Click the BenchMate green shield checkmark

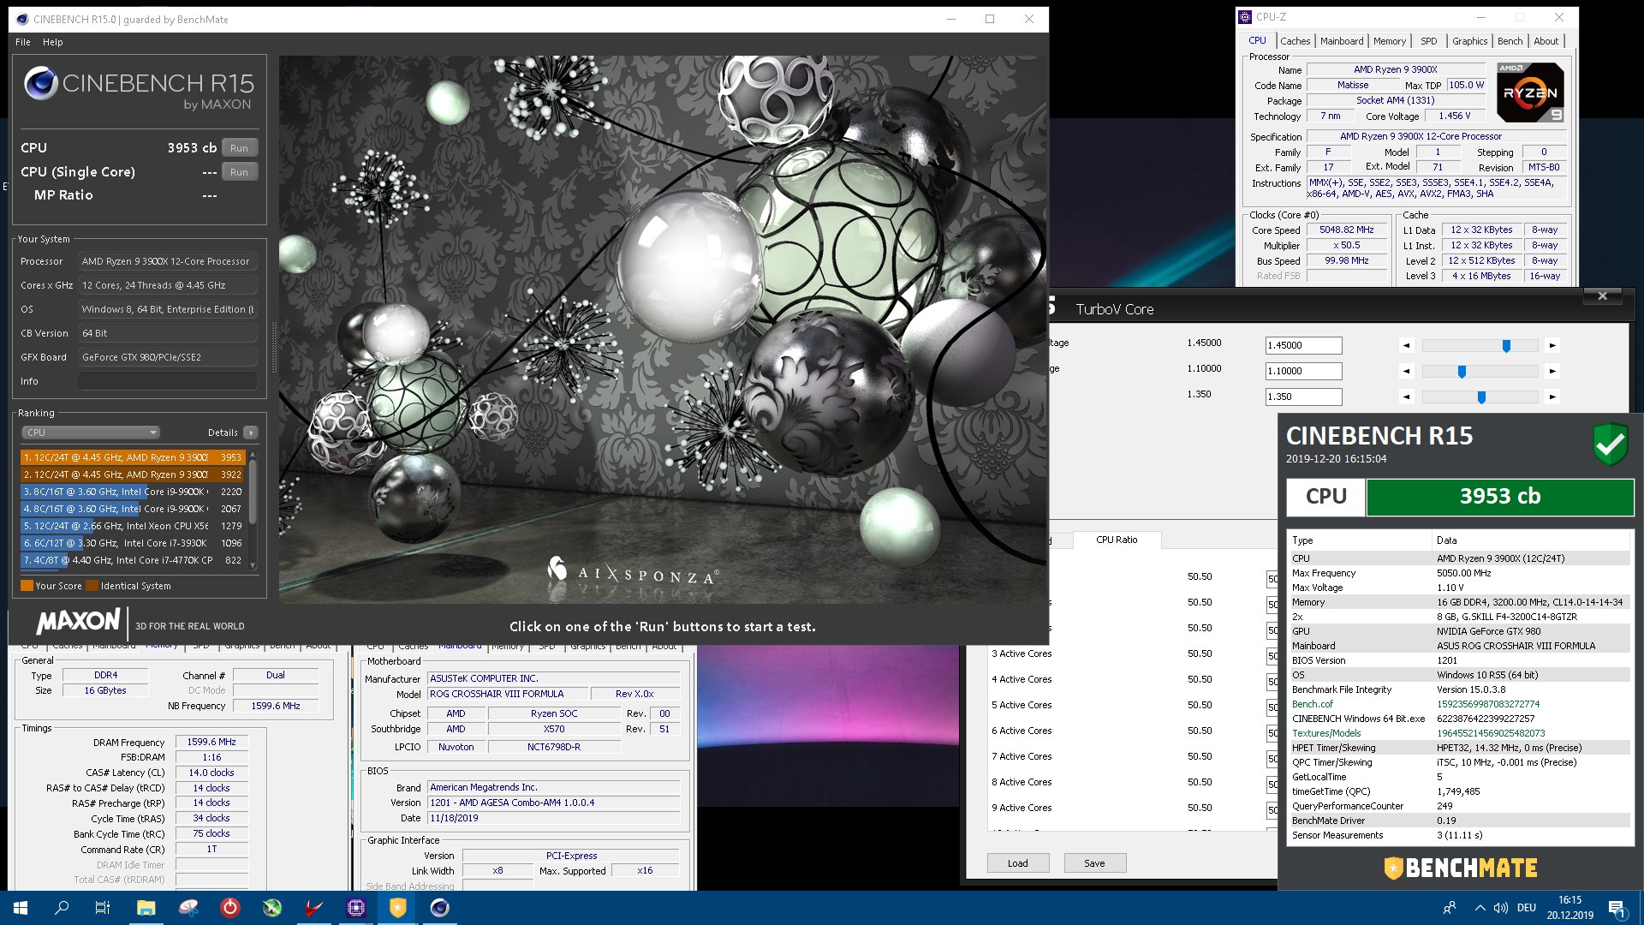(1610, 445)
